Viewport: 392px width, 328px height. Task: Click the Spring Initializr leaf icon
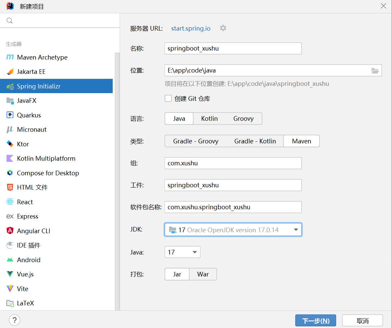[10, 86]
